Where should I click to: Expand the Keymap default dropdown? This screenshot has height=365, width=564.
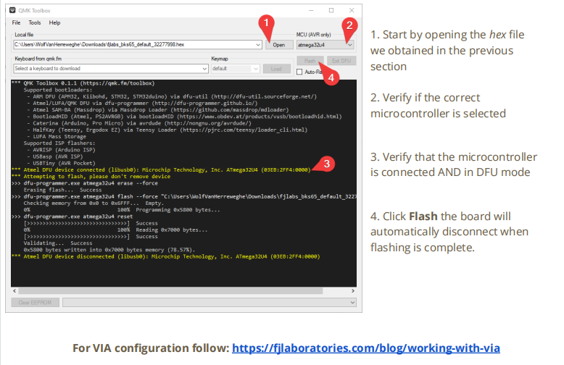(x=235, y=68)
